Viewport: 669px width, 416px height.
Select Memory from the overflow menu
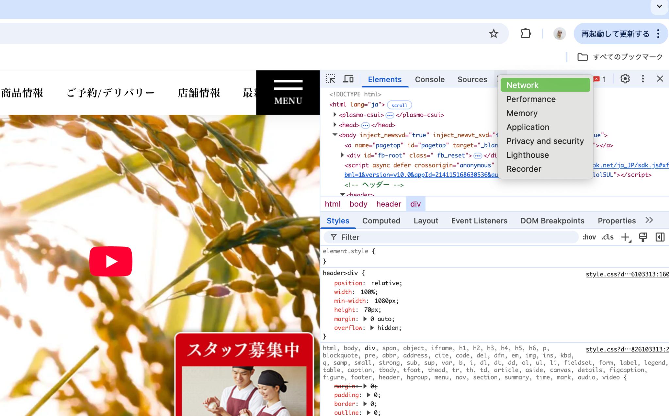point(545,113)
